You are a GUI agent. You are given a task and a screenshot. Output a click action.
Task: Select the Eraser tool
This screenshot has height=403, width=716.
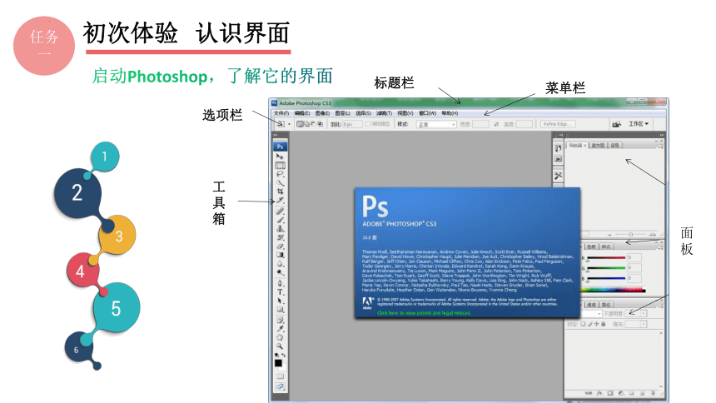pyautogui.click(x=280, y=246)
